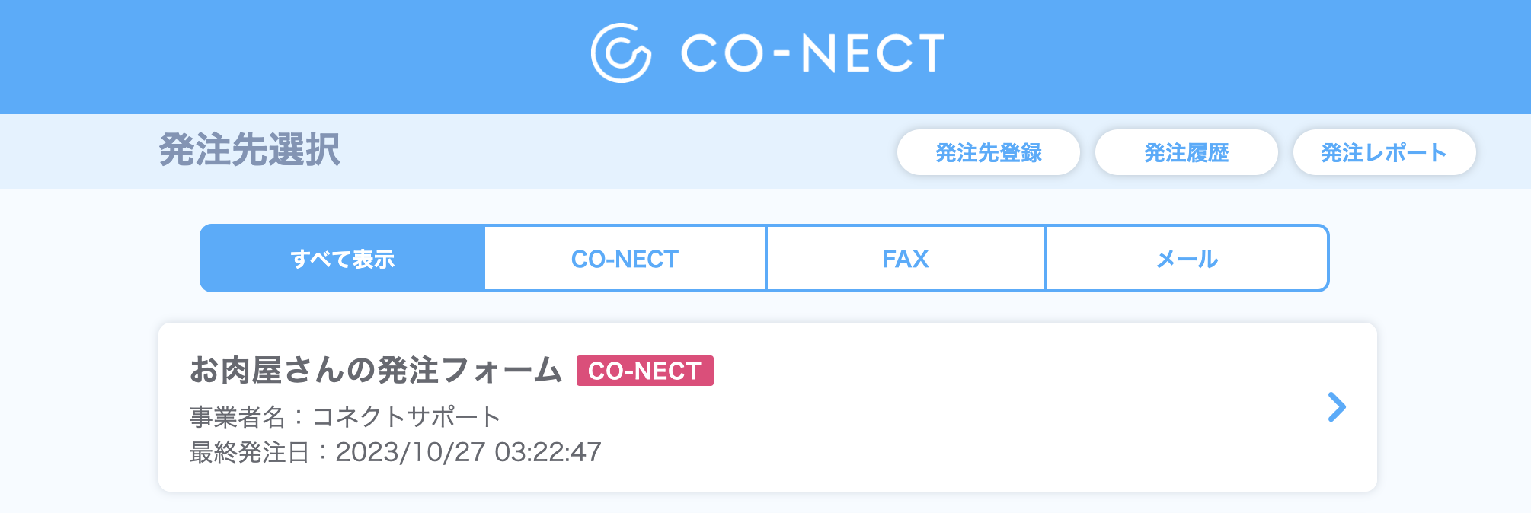1531x513 pixels.
Task: Switch to the CO-NECT filter tab
Action: tap(625, 258)
